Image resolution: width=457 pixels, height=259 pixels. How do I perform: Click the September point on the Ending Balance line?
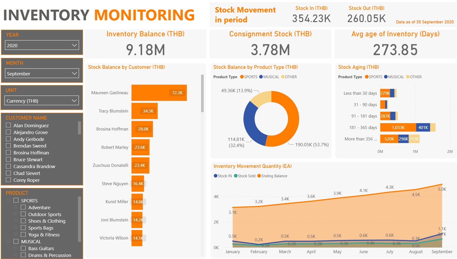(x=442, y=184)
